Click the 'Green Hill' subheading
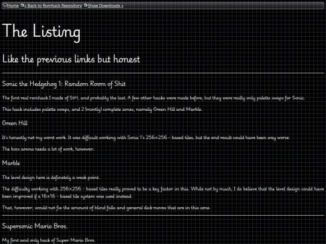Viewport: 326px width, 244px height. tap(14, 123)
